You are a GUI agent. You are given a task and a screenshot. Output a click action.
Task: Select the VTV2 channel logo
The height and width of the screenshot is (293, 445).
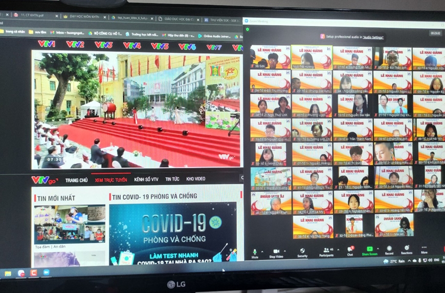[75, 44]
